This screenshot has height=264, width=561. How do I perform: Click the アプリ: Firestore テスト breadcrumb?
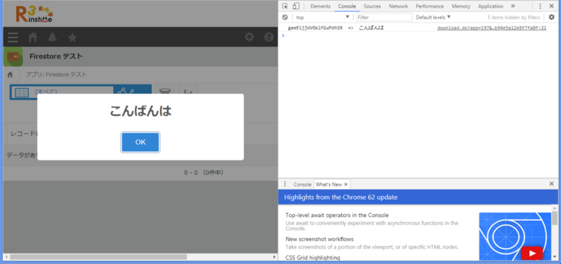click(x=56, y=75)
